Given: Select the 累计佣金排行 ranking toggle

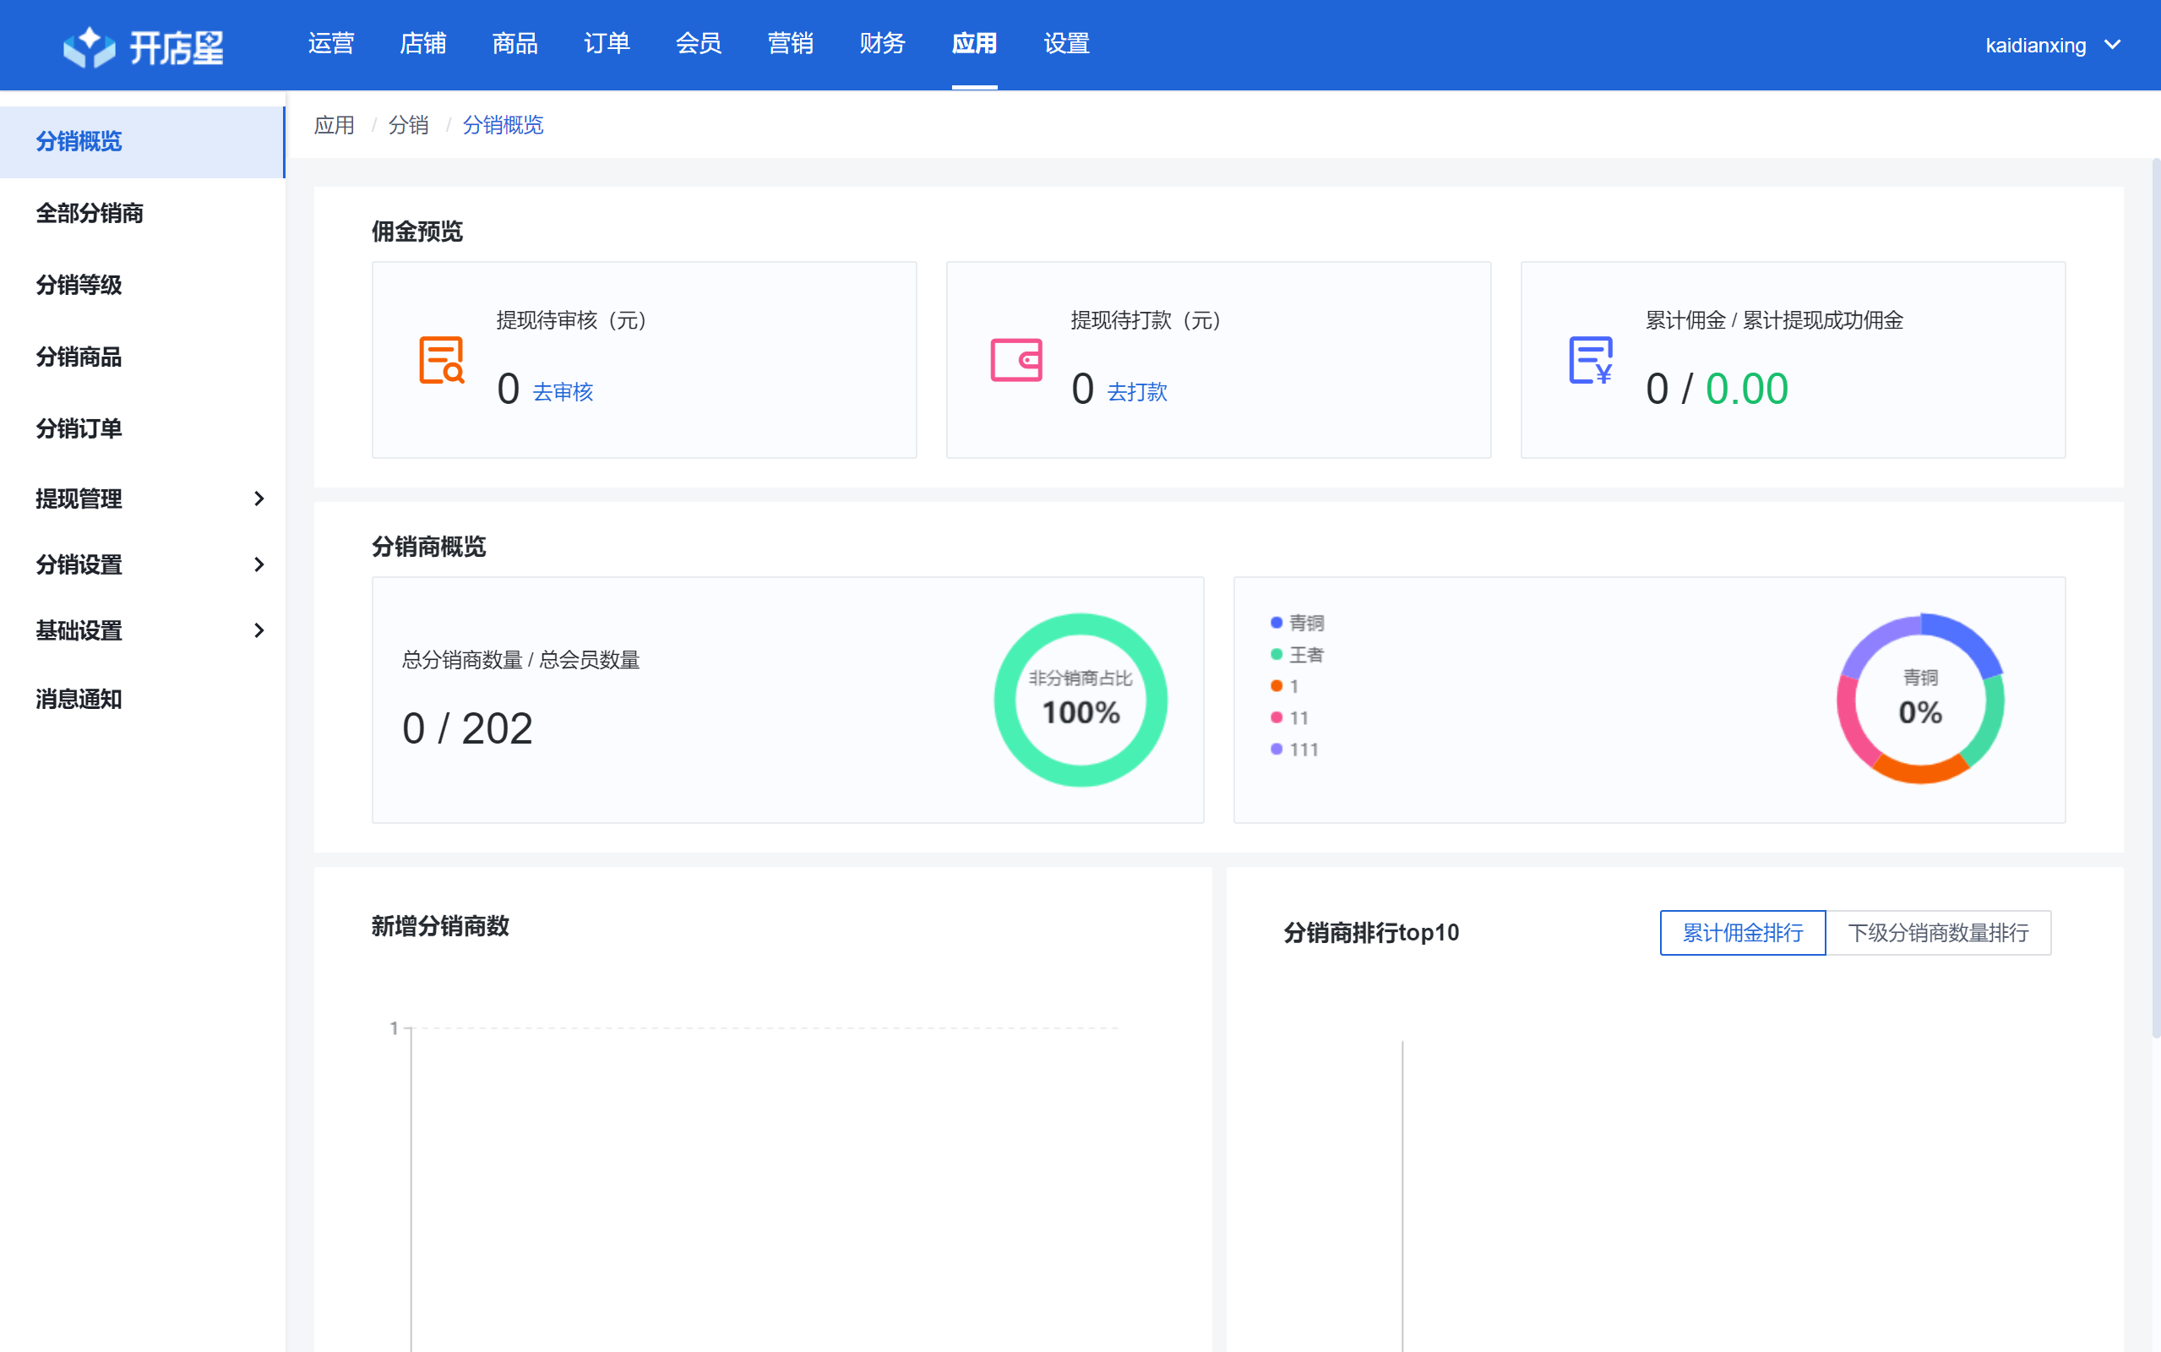Looking at the screenshot, I should tap(1742, 933).
